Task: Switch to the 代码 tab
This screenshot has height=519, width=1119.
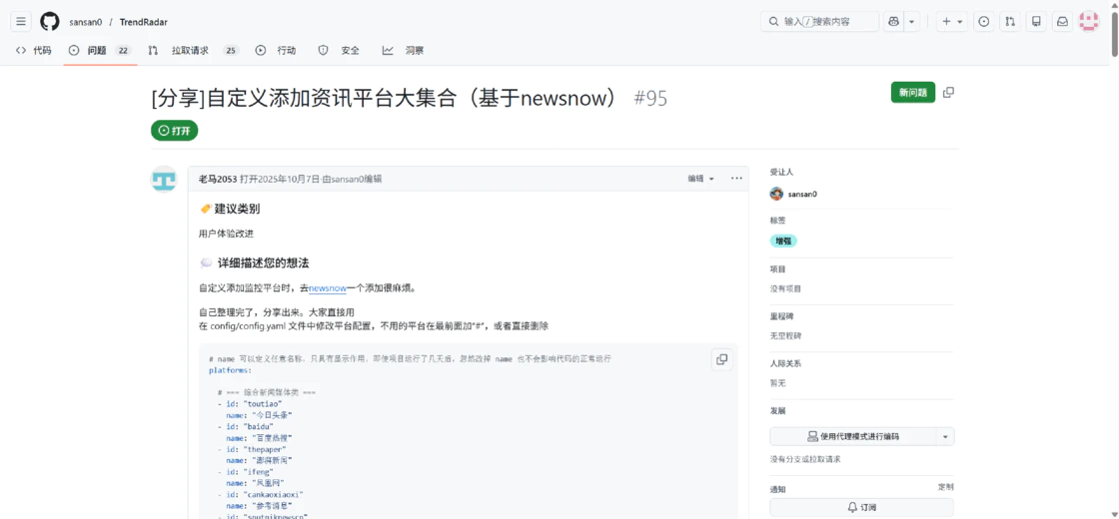Action: pos(34,51)
